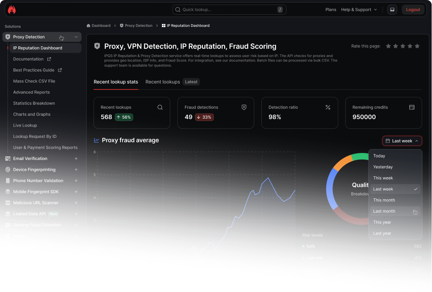The height and width of the screenshot is (292, 432).
Task: Click the Logout button
Action: point(413,9)
